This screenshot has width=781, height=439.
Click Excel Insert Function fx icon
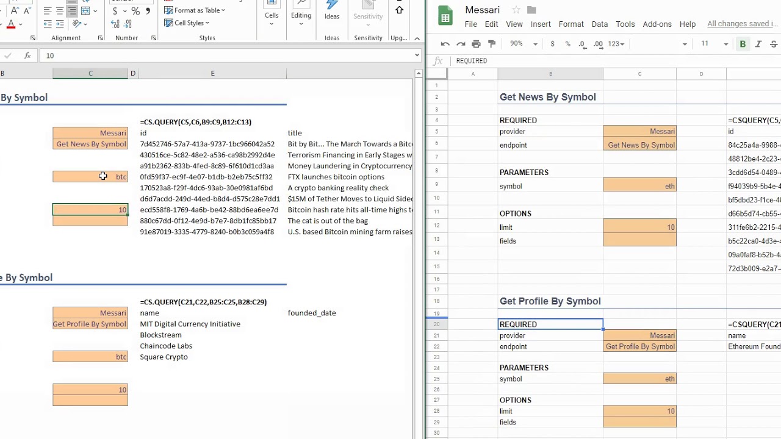(x=27, y=55)
